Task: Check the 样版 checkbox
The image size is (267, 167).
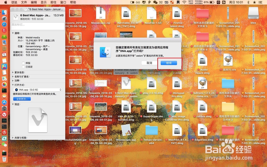Action: point(23,63)
